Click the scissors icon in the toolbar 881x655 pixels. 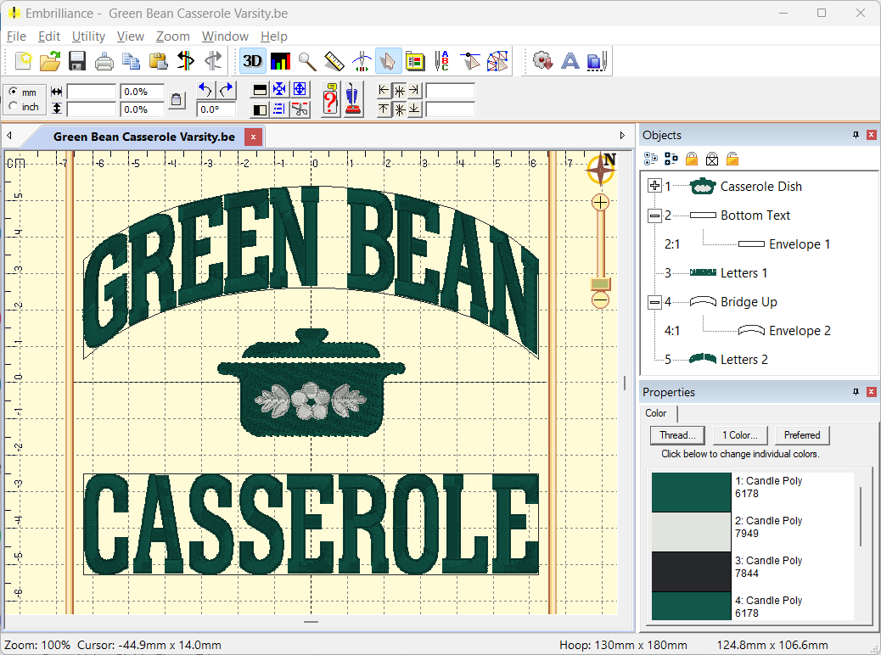coord(300,109)
